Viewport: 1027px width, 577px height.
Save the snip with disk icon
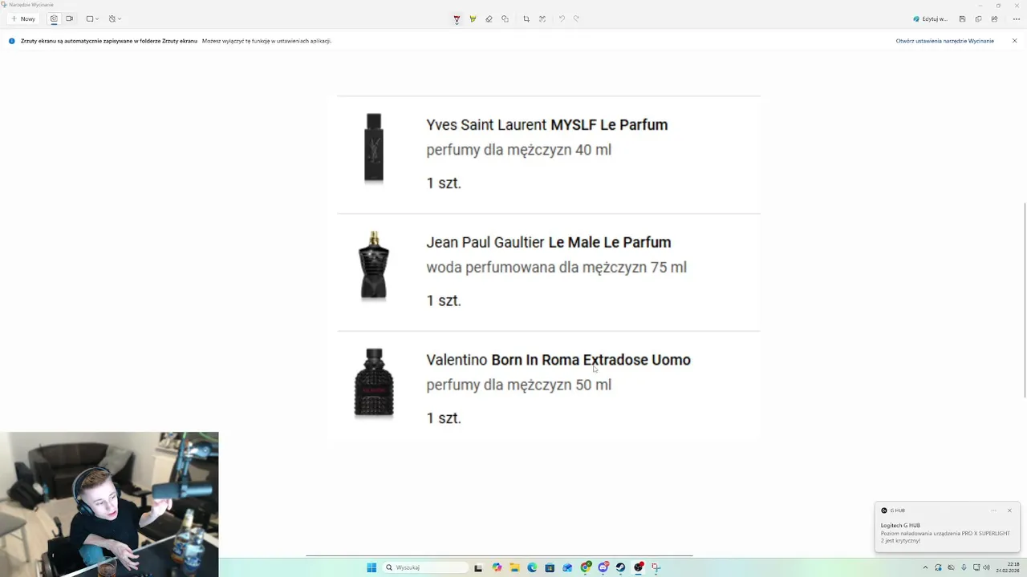(x=962, y=18)
